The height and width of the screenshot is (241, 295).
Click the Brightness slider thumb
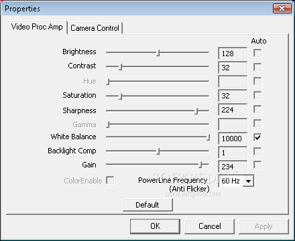pos(158,53)
